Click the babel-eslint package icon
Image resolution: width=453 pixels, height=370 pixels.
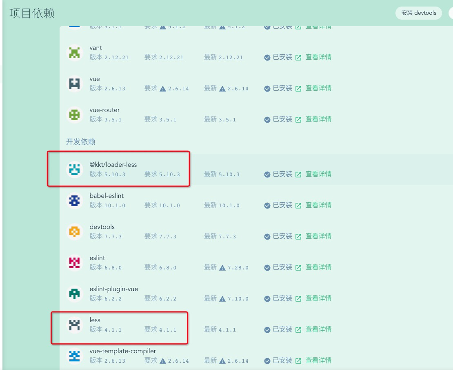(73, 200)
